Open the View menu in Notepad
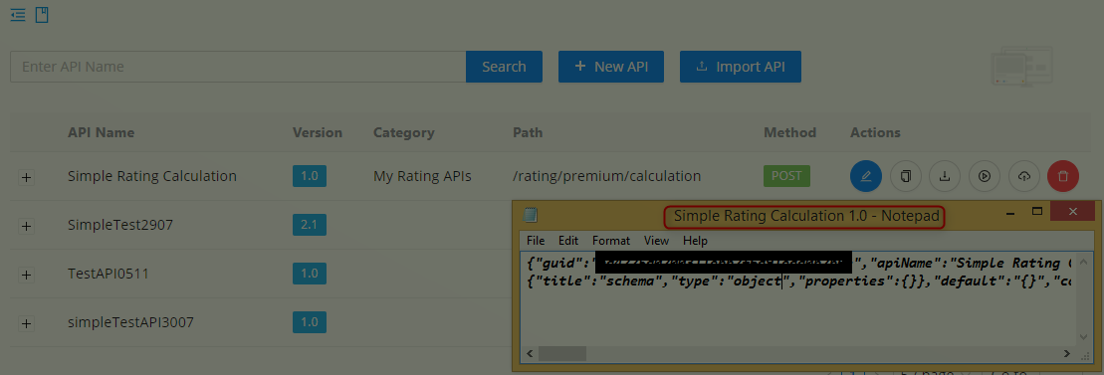The width and height of the screenshot is (1104, 375). [656, 241]
